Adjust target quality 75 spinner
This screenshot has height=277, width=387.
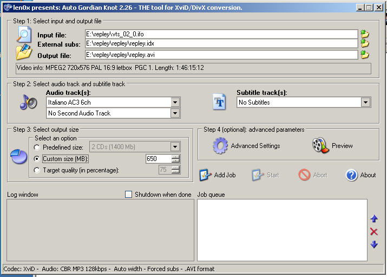(x=175, y=170)
